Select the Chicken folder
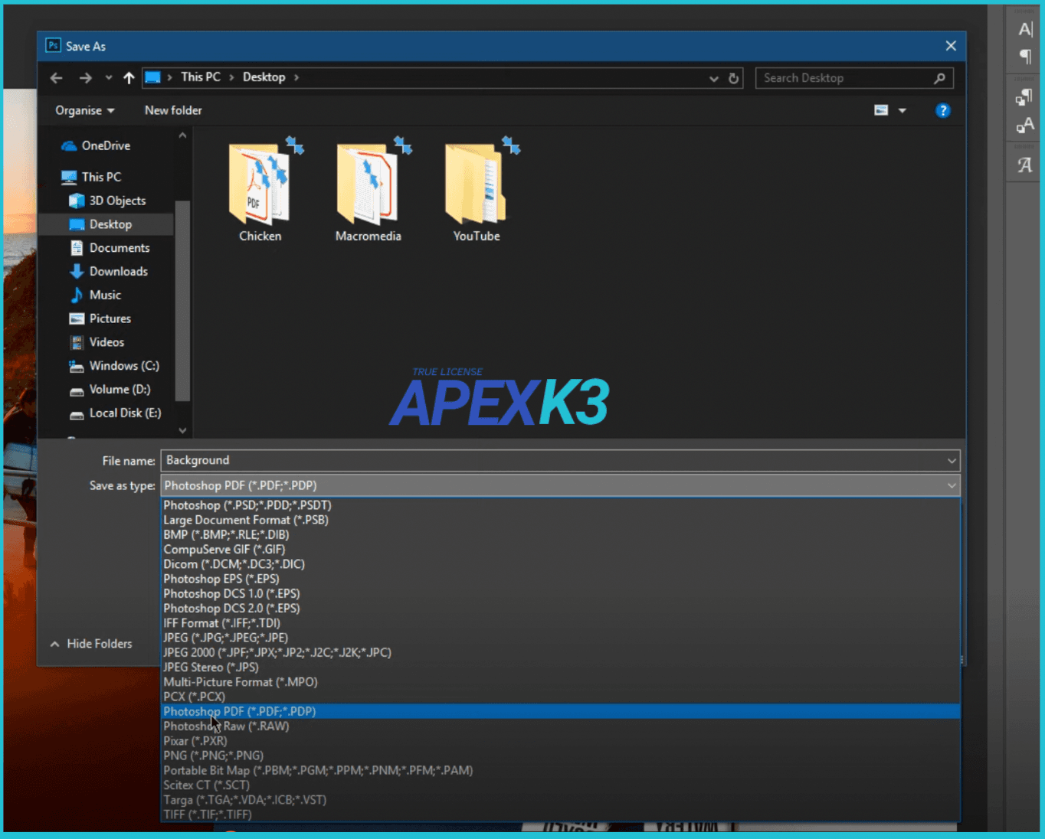This screenshot has height=839, width=1045. point(260,191)
